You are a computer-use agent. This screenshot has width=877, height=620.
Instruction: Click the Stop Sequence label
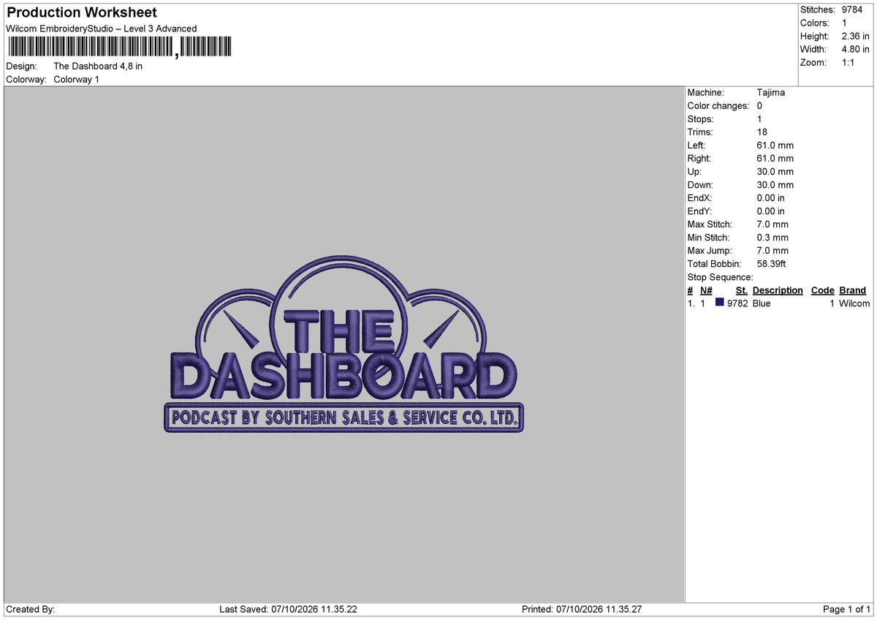click(720, 276)
